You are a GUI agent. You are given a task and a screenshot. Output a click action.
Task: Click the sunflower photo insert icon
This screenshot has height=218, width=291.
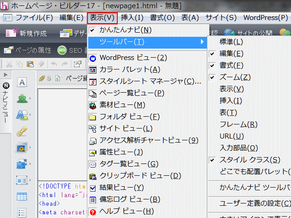tap(22, 147)
